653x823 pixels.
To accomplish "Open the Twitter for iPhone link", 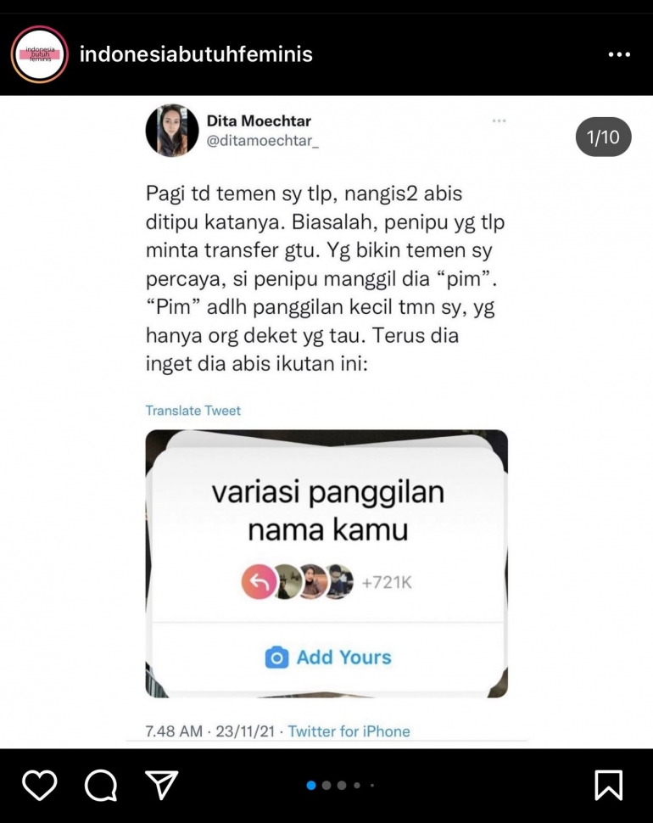I will pos(349,731).
